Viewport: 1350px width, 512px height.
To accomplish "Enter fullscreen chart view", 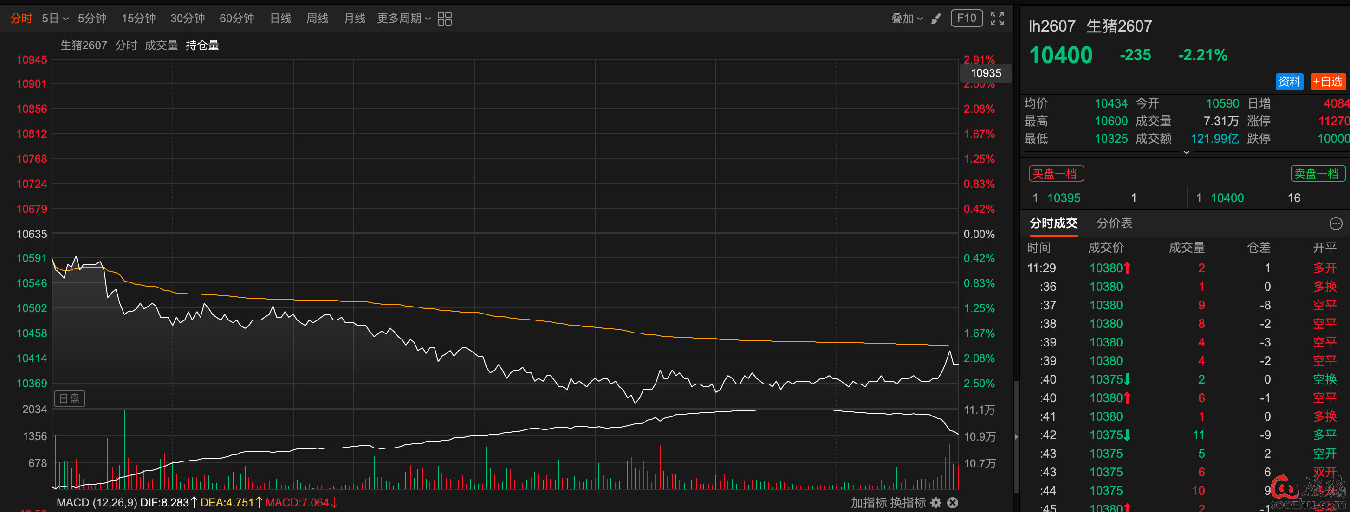I will (997, 19).
